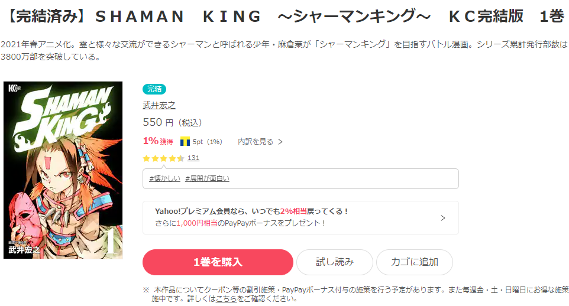Screen dimensions: 569x306
Task: Select the #展開が面白い tag
Action: tap(207, 178)
